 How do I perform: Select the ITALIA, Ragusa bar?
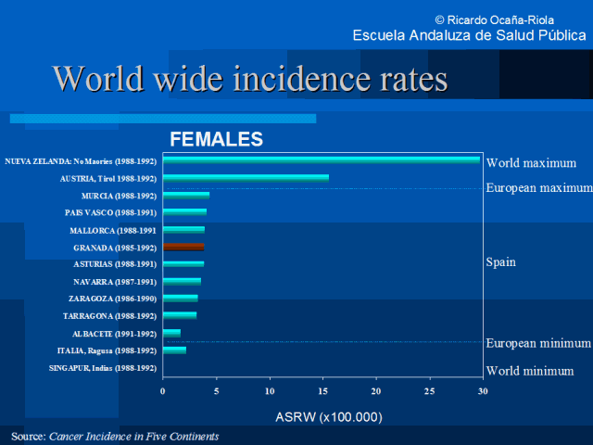pyautogui.click(x=174, y=350)
